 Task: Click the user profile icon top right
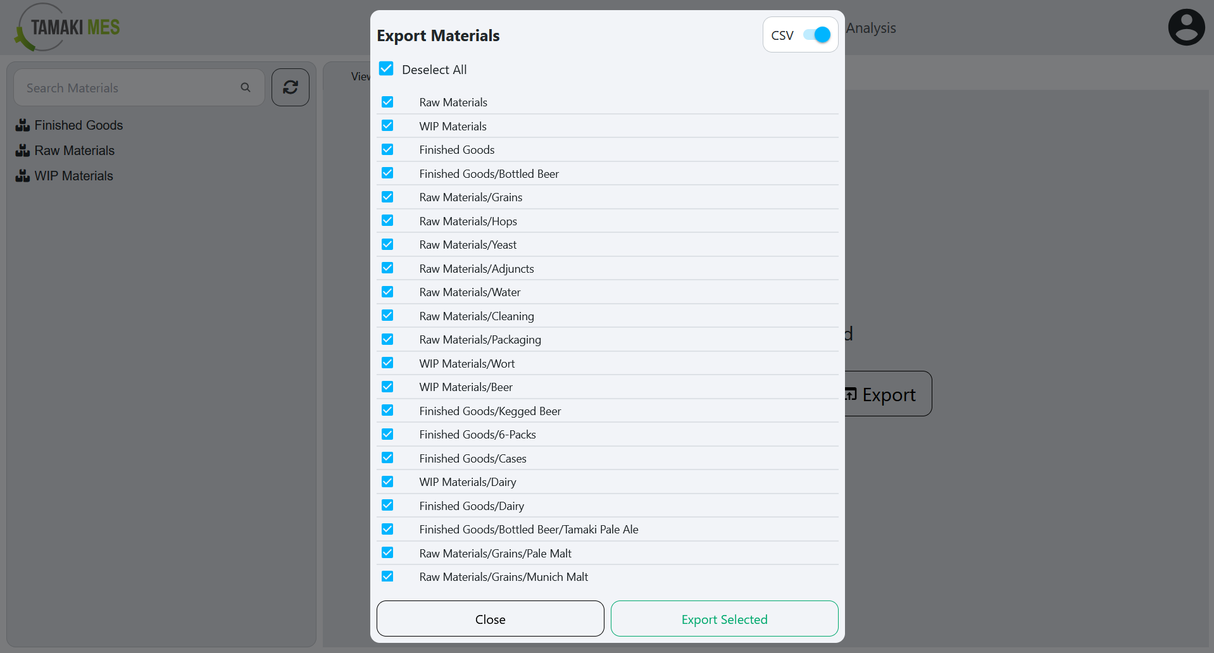click(x=1186, y=27)
